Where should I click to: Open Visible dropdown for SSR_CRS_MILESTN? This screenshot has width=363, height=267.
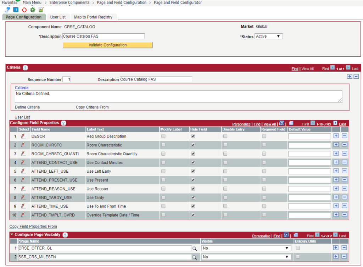[x=246, y=257]
